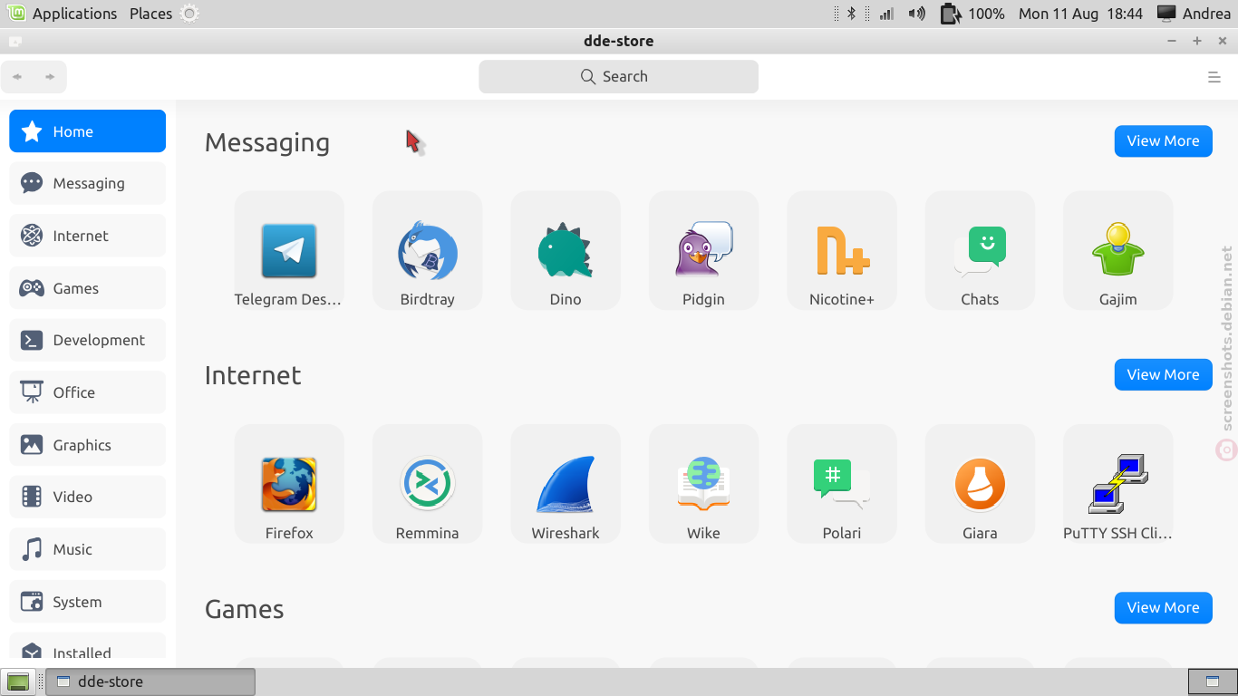Viewport: 1238px width, 696px height.
Task: Click the Search field
Action: 618,76
